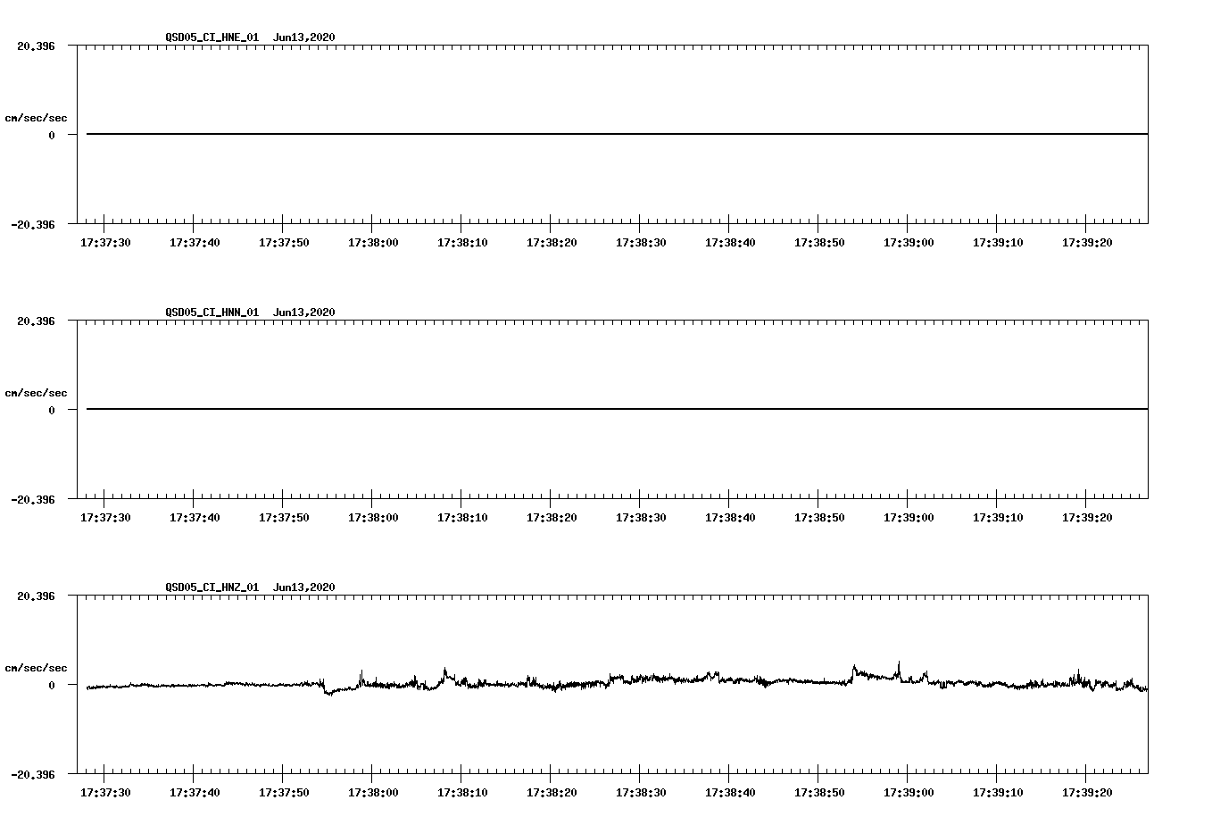
Task: Click the 17:38:00 time label under HNE plot
Action: 373,243
